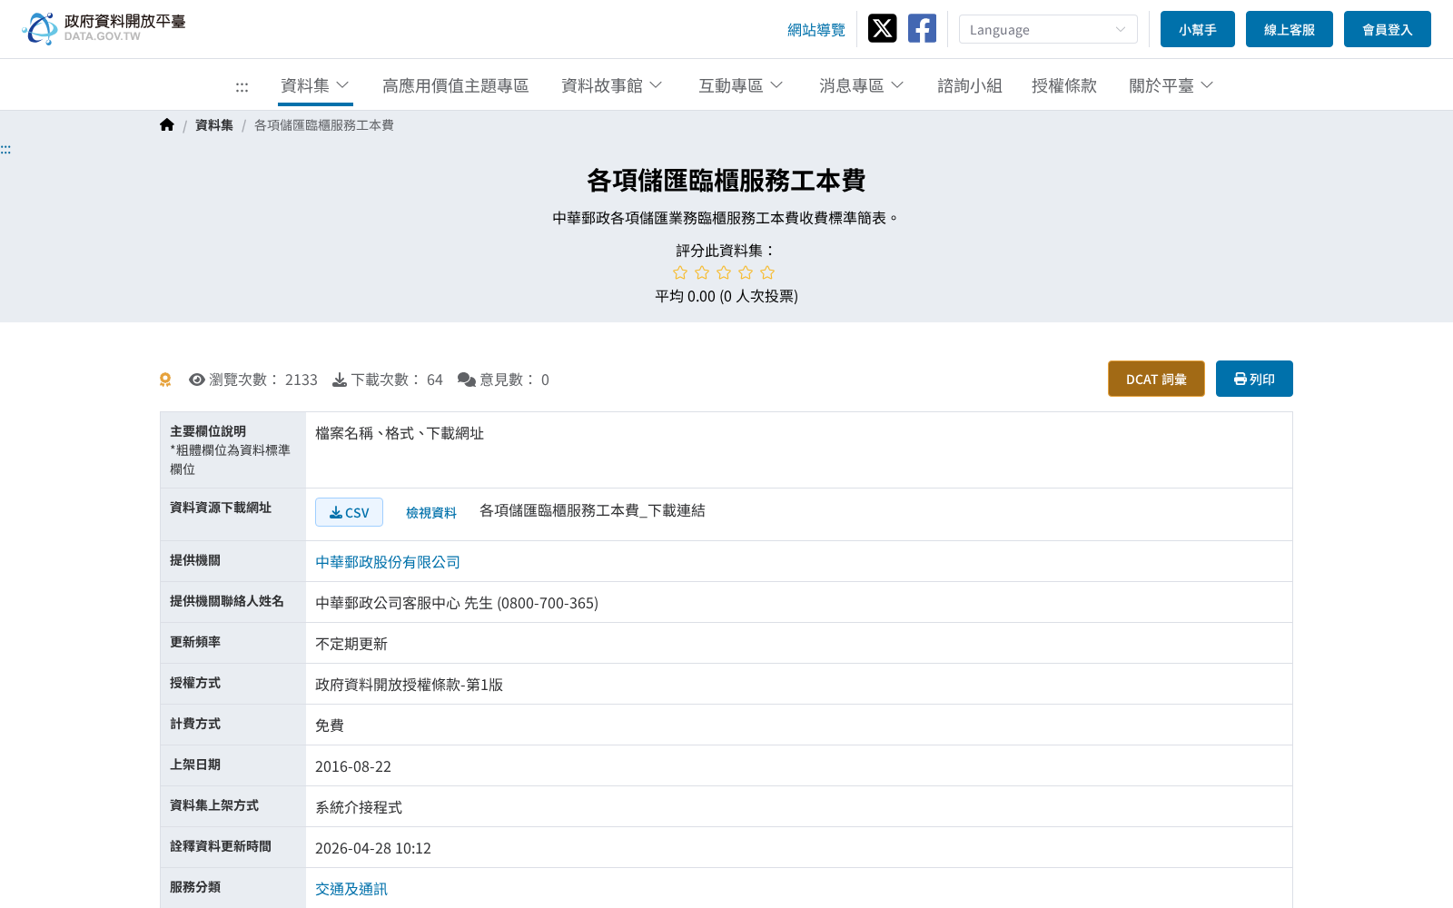The height and width of the screenshot is (908, 1453).
Task: Click the 各項儲匯臨櫃服務工本費 breadcrumb text
Action: pyautogui.click(x=324, y=125)
